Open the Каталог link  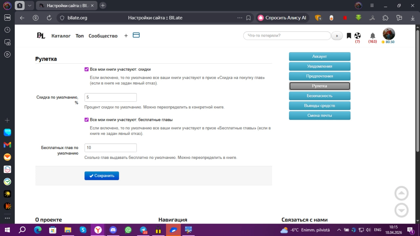click(x=61, y=36)
